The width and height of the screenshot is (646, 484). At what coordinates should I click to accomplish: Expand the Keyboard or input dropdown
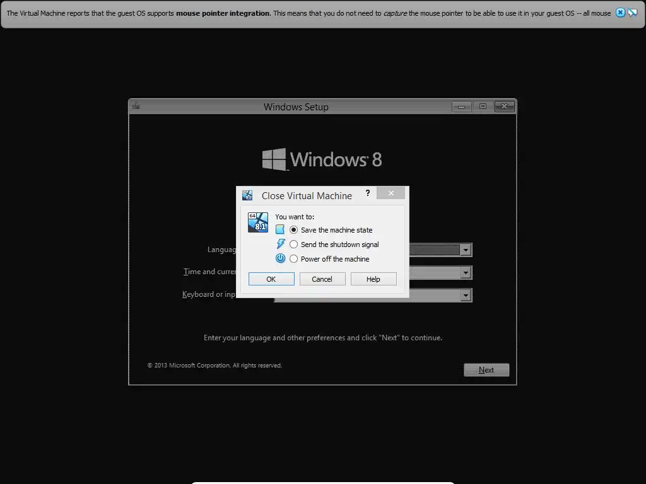(466, 295)
